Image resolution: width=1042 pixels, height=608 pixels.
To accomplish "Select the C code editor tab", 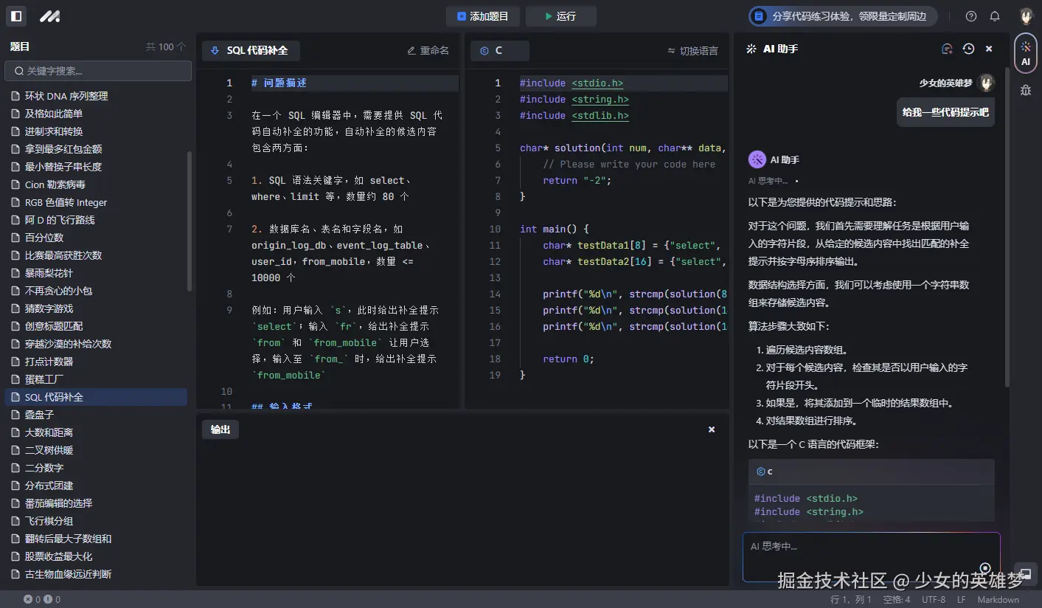I will pyautogui.click(x=499, y=50).
